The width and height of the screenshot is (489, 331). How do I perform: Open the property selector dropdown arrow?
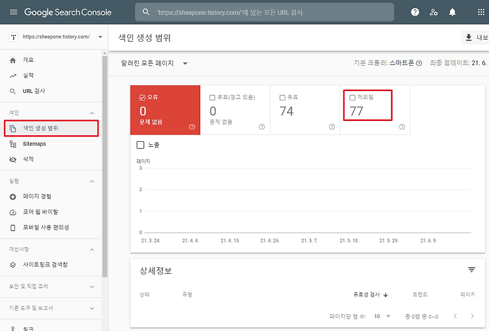(100, 37)
